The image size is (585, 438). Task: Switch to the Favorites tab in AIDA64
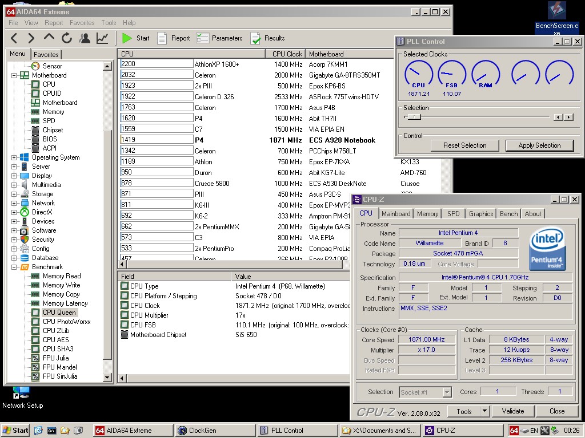46,54
